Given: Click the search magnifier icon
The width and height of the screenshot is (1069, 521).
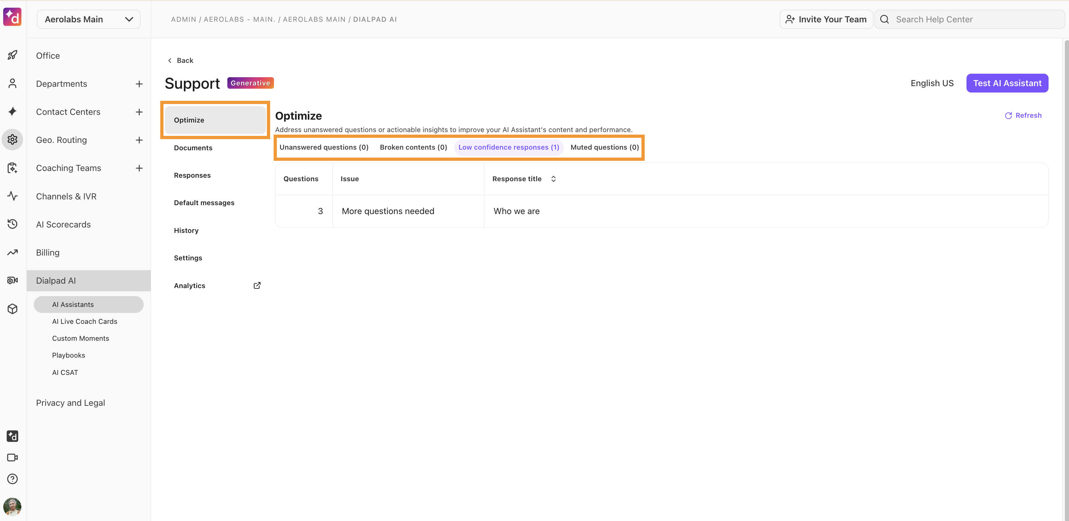Looking at the screenshot, I should coord(884,19).
